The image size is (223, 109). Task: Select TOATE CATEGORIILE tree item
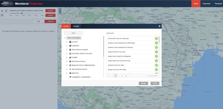point(74,38)
